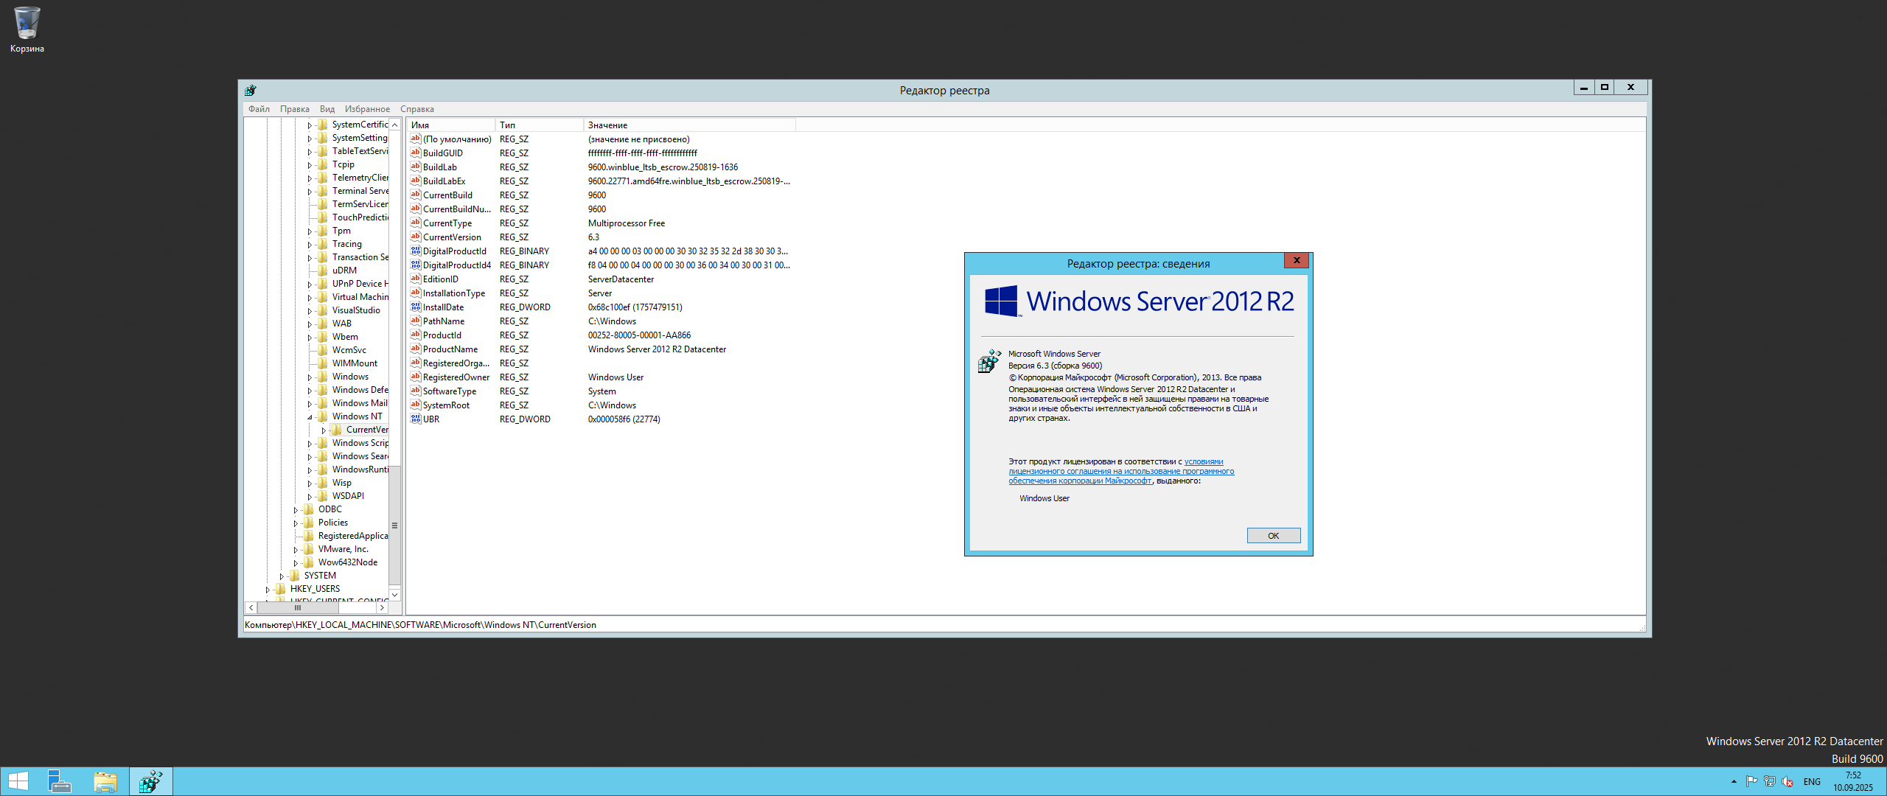This screenshot has width=1887, height=796.
Task: Click the regedit icon in About dialog
Action: pos(990,361)
